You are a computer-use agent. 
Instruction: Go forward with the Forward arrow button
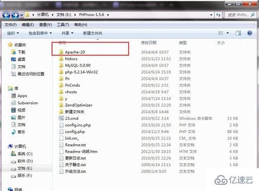(15, 15)
